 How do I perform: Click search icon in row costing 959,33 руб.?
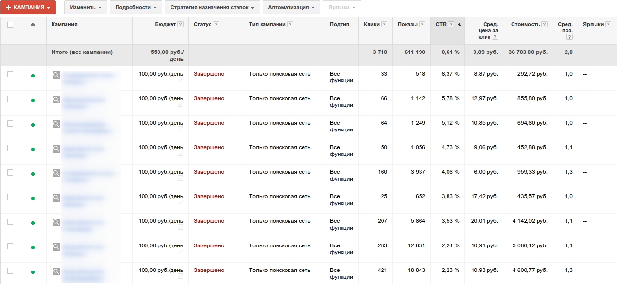(56, 173)
